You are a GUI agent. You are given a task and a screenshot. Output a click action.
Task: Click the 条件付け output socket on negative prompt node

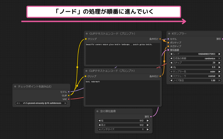click(160, 76)
